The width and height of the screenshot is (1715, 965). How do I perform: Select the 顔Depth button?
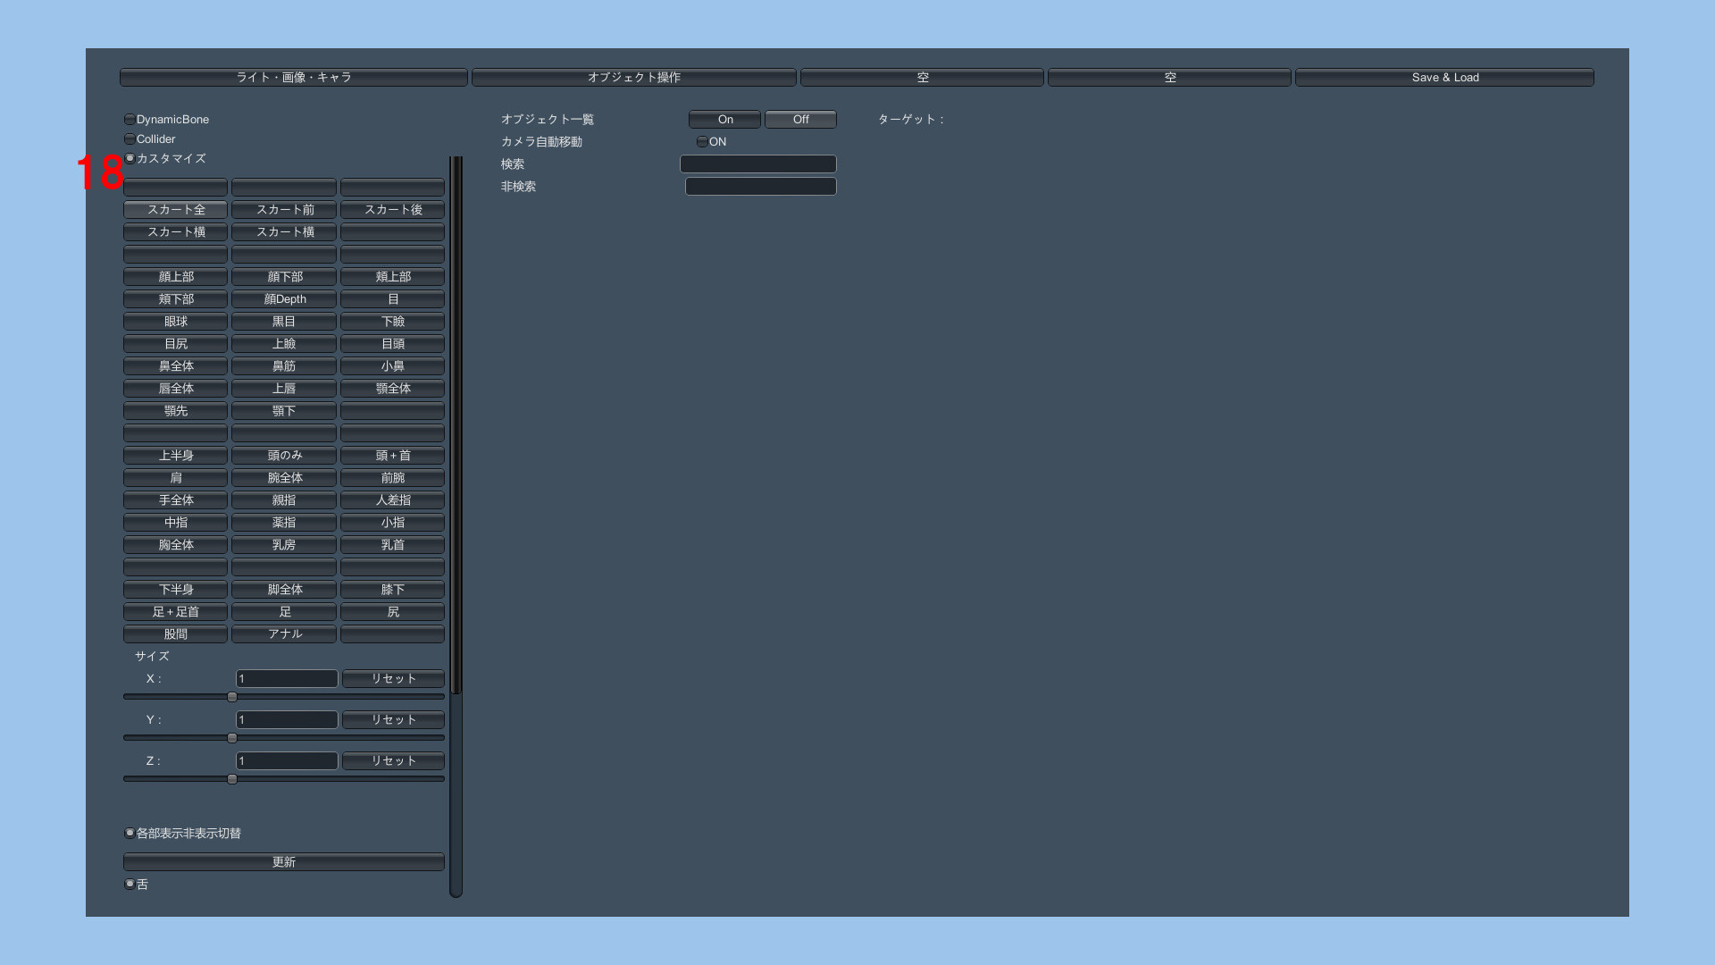coord(284,299)
